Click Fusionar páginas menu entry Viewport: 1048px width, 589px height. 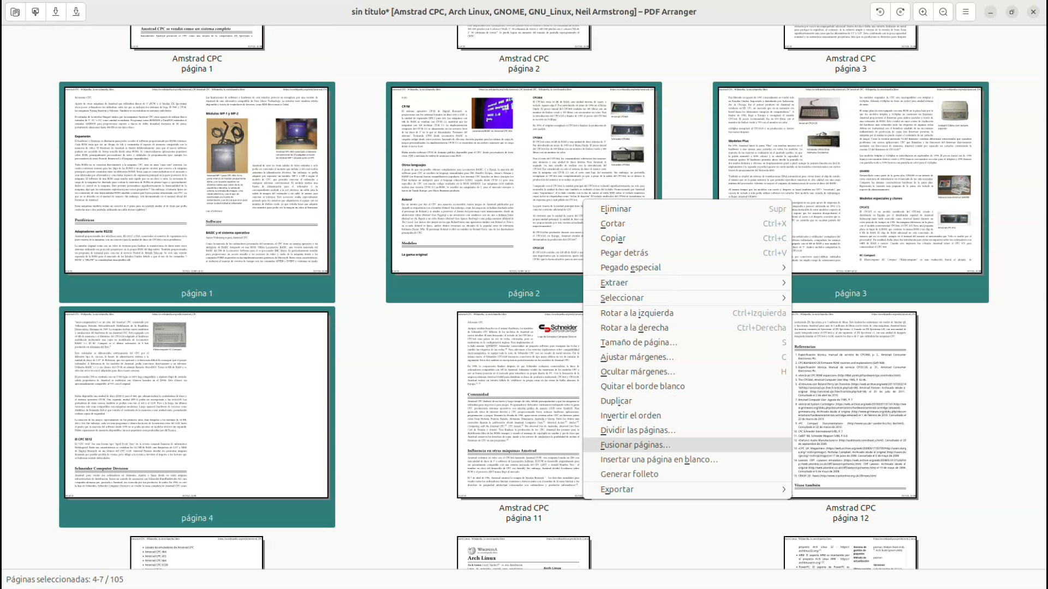688,446
